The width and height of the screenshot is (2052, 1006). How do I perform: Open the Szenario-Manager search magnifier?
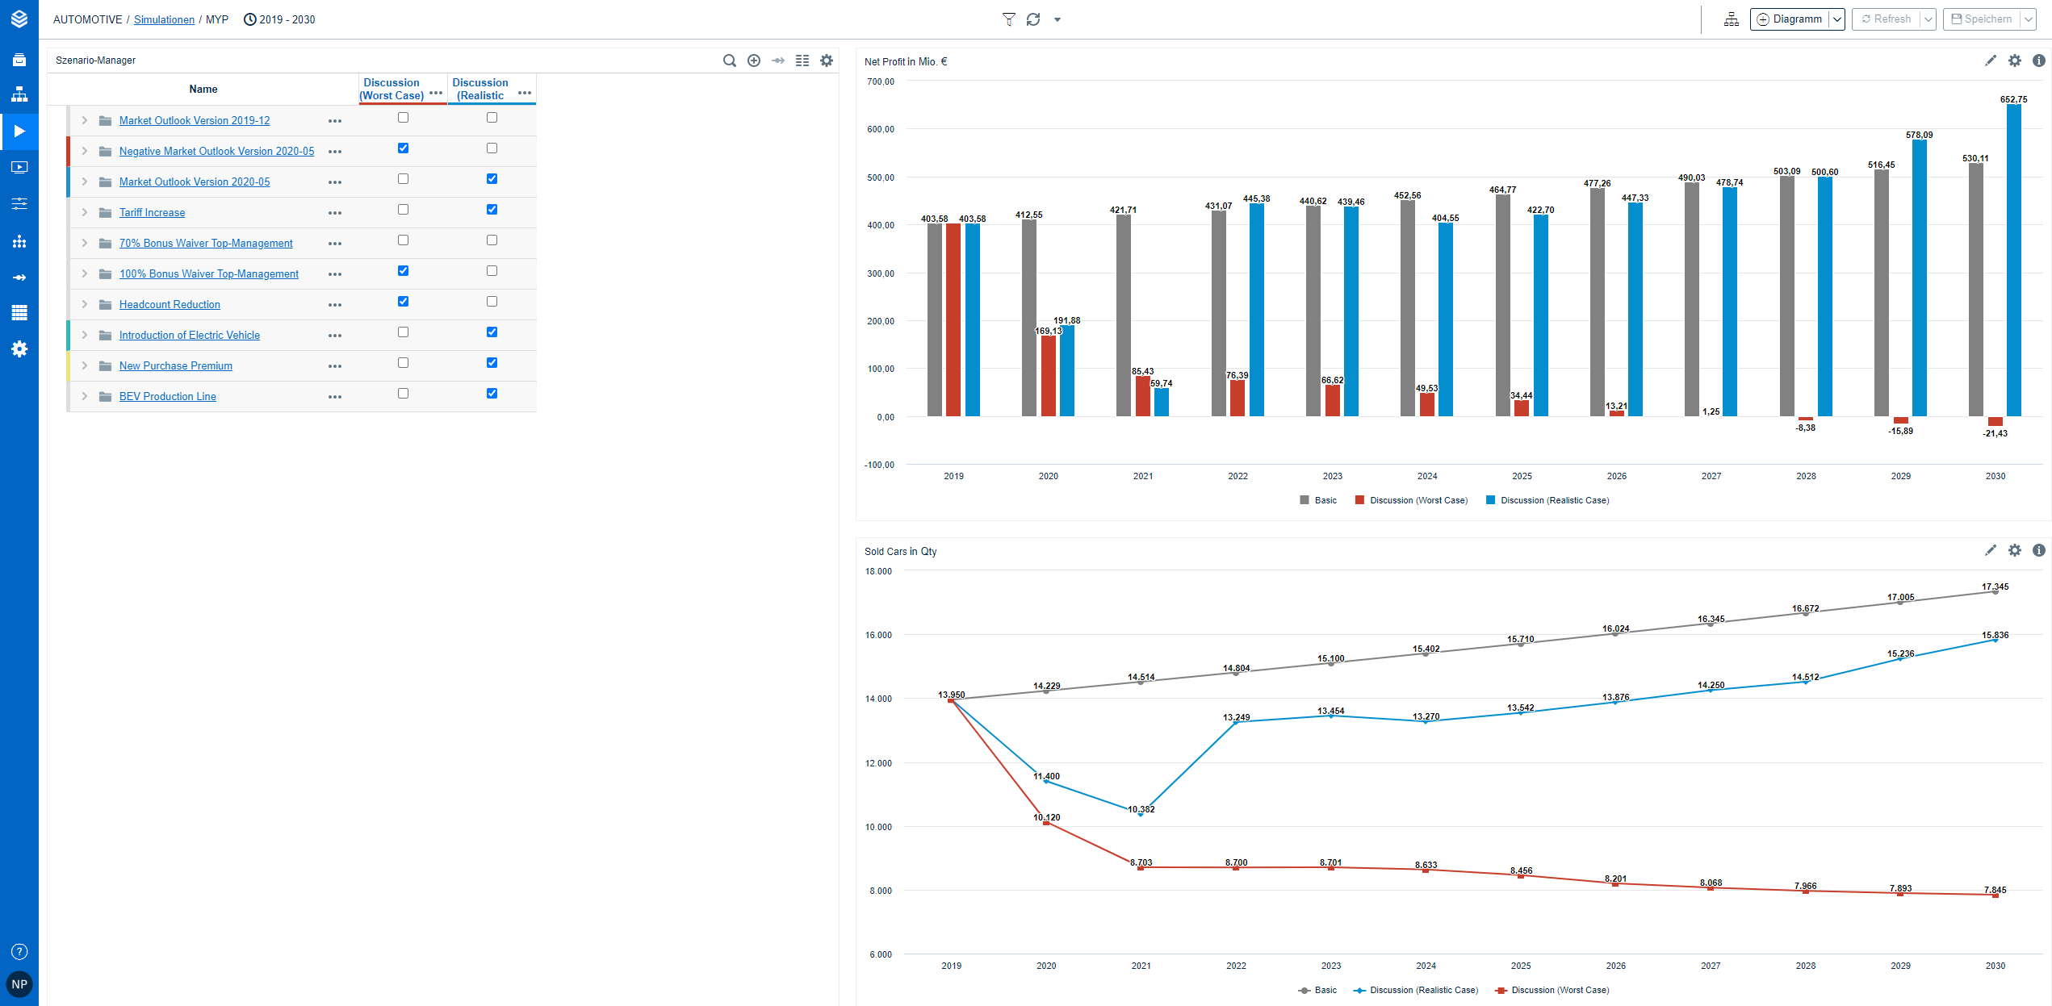pyautogui.click(x=729, y=61)
